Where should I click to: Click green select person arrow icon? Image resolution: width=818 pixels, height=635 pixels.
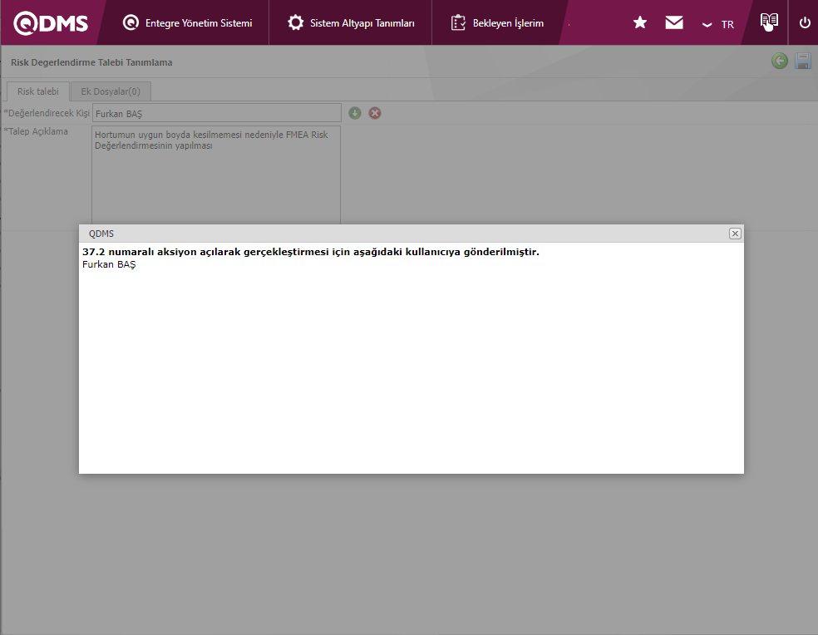tap(355, 113)
